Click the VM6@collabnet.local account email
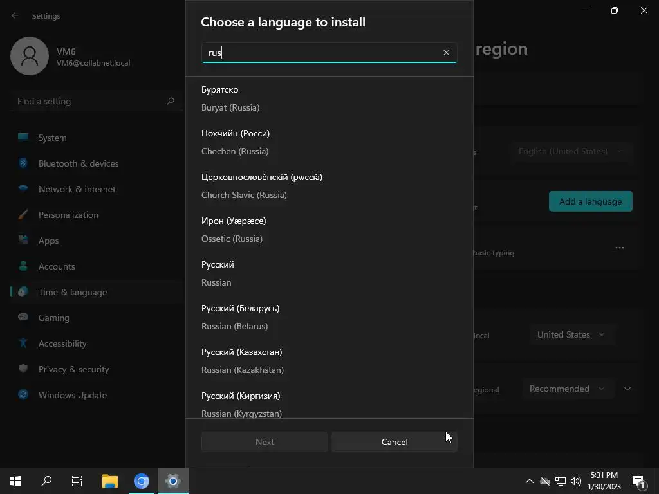This screenshot has height=494, width=659. point(93,63)
